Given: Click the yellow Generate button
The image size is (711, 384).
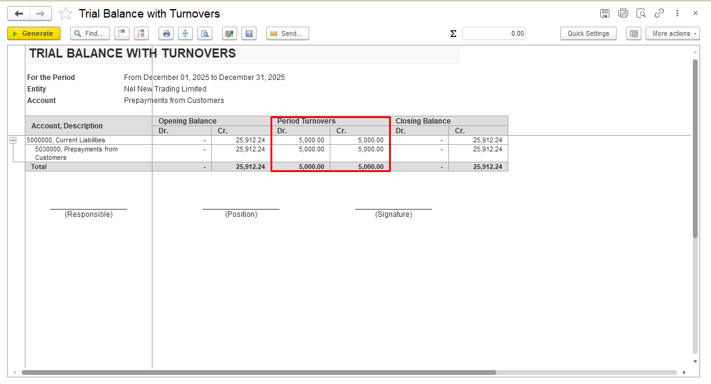Looking at the screenshot, I should [x=34, y=33].
